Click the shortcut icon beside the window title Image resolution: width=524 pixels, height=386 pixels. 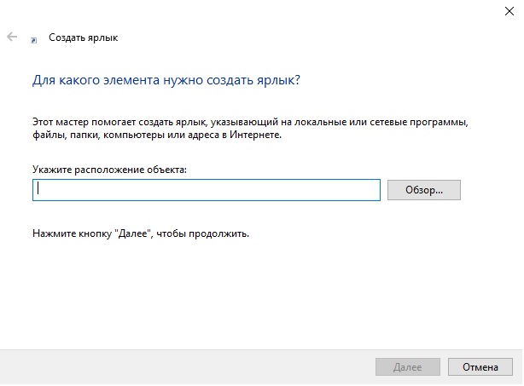point(33,39)
